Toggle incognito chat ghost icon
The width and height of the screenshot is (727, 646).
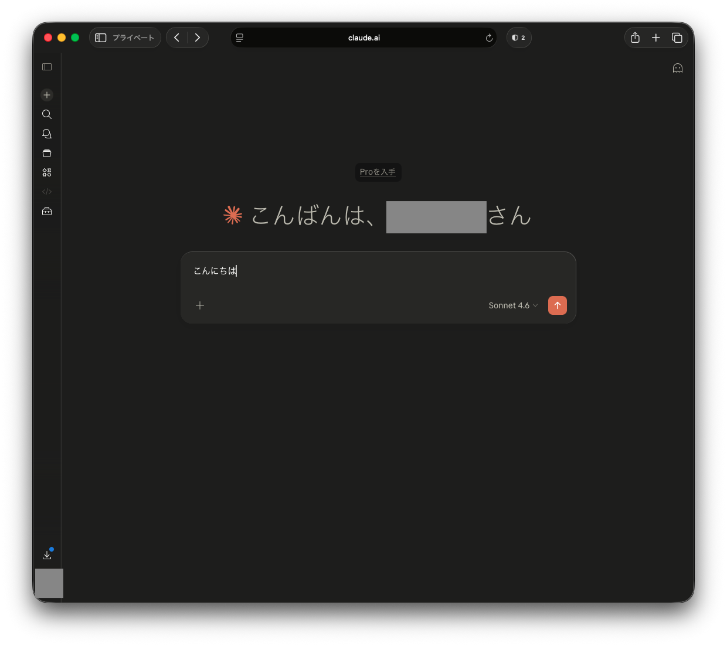coord(678,68)
